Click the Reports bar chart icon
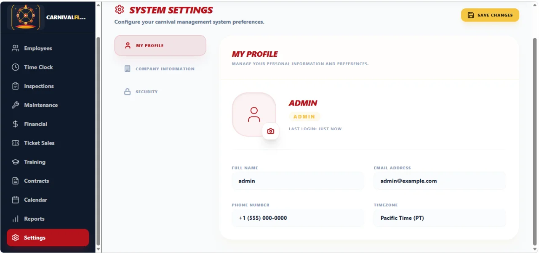The image size is (539, 253). tap(16, 219)
